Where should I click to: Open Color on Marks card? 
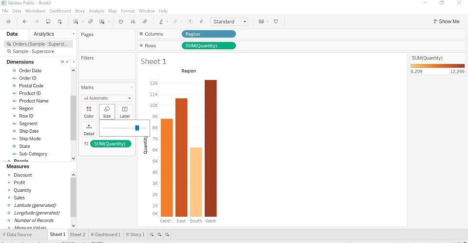(89, 112)
